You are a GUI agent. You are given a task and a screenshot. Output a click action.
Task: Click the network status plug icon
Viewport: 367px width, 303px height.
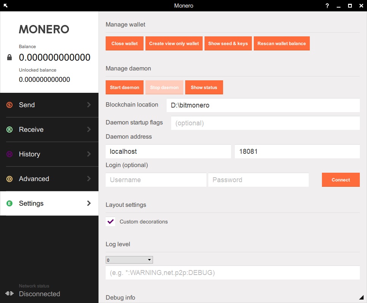[9, 294]
